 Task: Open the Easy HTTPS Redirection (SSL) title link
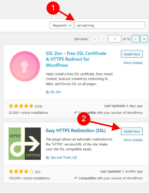tap(76, 131)
